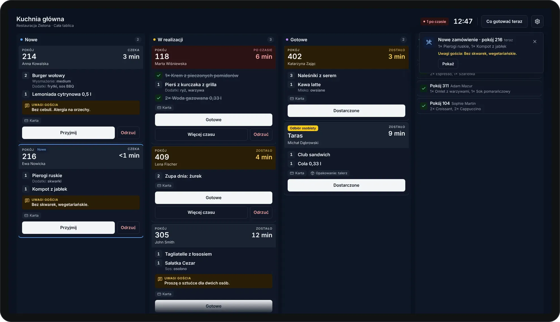Click the cutlery icon in the notification

point(429,42)
